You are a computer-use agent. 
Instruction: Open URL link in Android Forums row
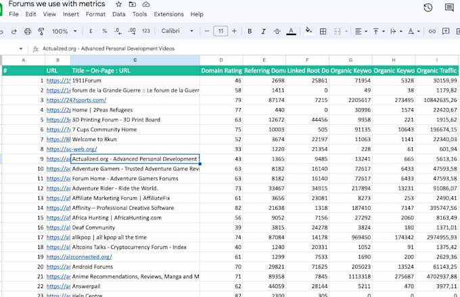click(x=58, y=267)
